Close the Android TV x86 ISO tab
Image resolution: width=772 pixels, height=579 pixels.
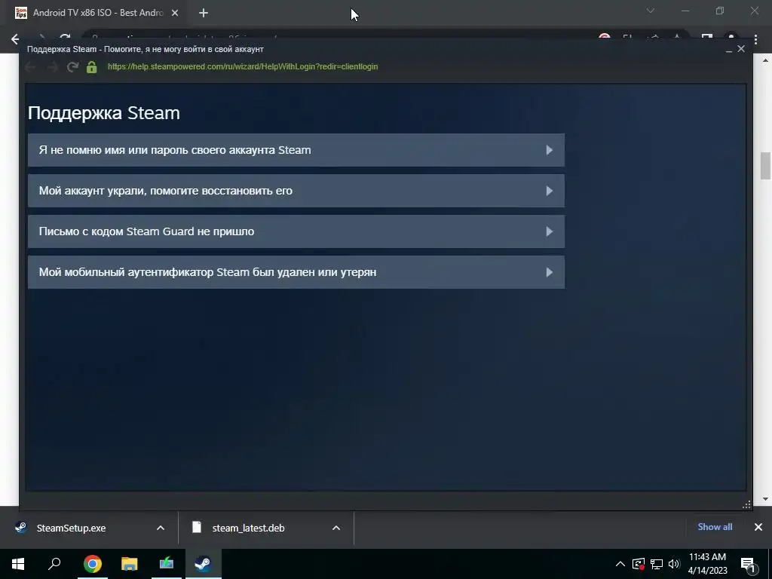175,14
